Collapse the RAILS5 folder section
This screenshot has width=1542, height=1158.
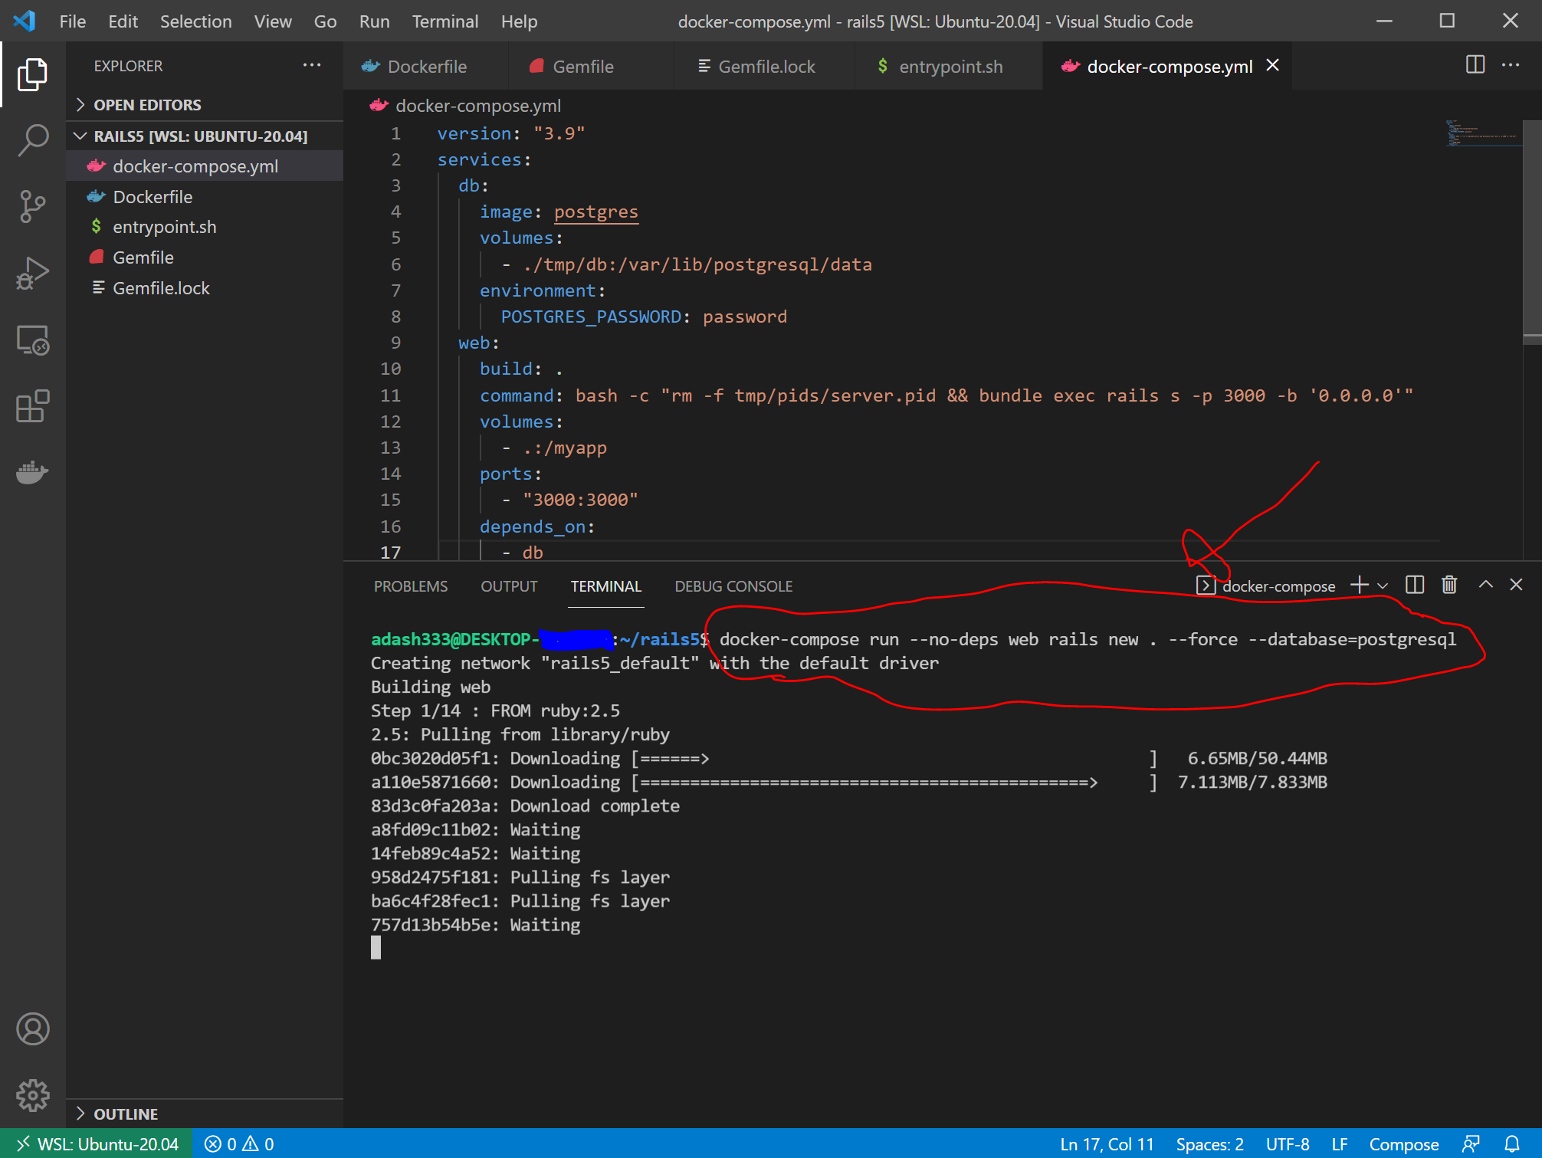(205, 136)
